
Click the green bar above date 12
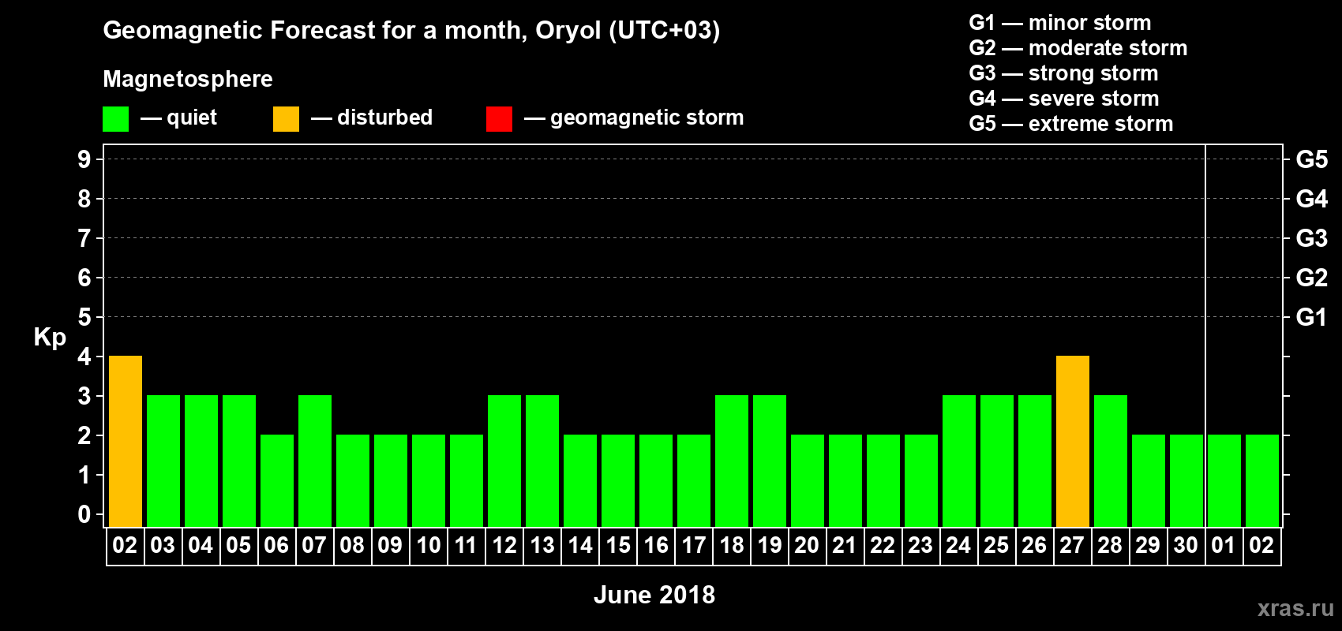click(504, 461)
